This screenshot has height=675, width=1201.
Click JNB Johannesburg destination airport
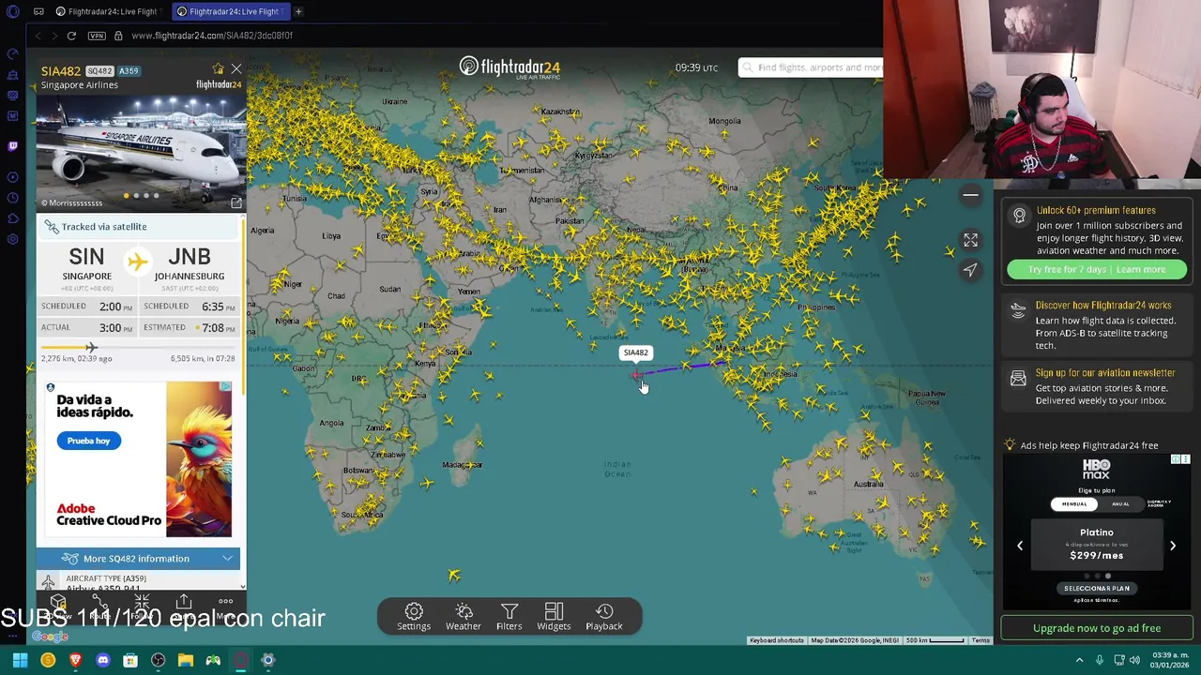pos(190,264)
